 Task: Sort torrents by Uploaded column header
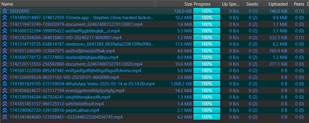coord(278,4)
